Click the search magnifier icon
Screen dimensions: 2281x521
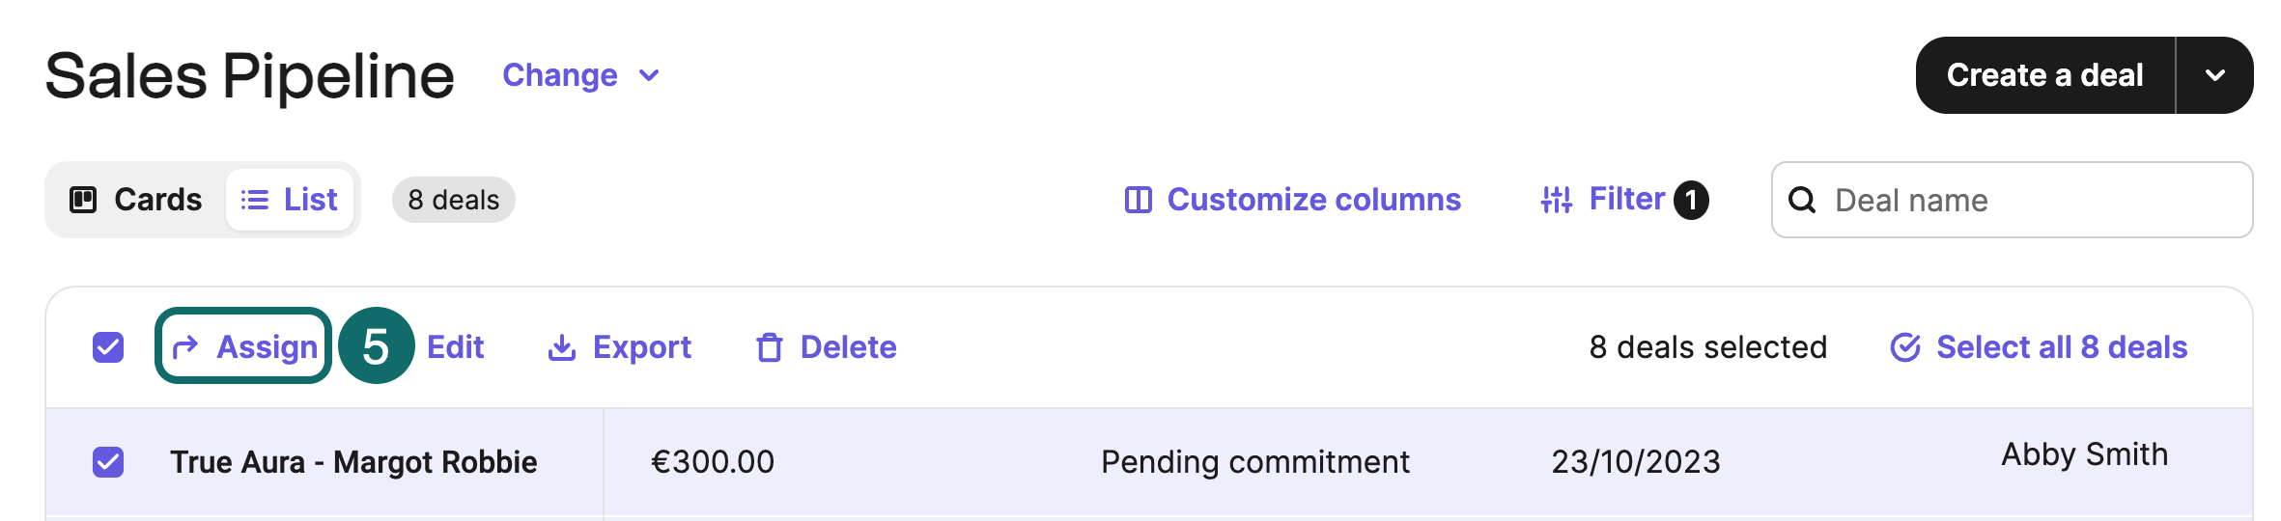tap(1801, 200)
